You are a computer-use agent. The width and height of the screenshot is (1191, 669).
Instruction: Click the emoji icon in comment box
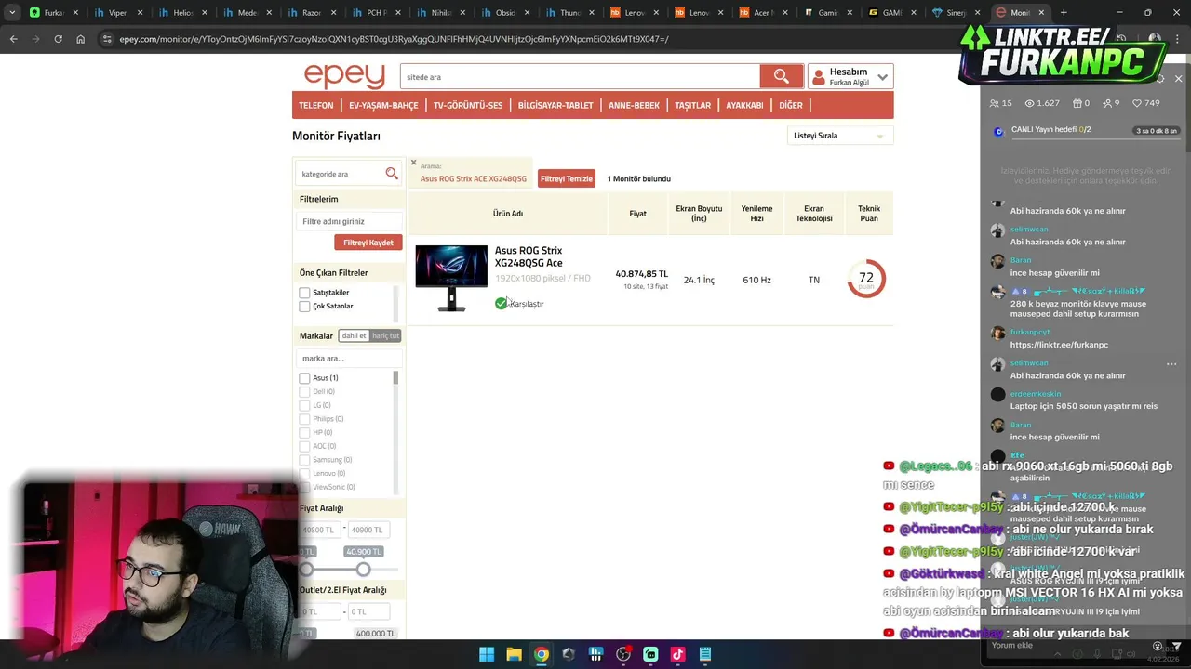[x=1158, y=646]
